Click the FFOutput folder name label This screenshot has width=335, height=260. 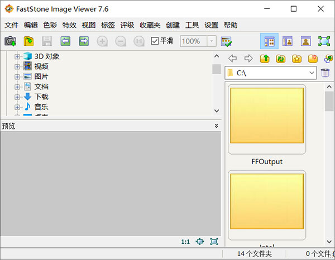[x=267, y=162]
